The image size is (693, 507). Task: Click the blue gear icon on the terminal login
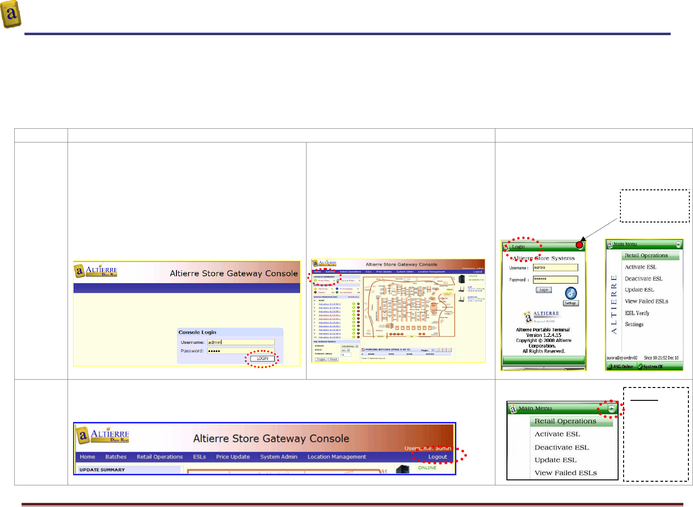[571, 293]
